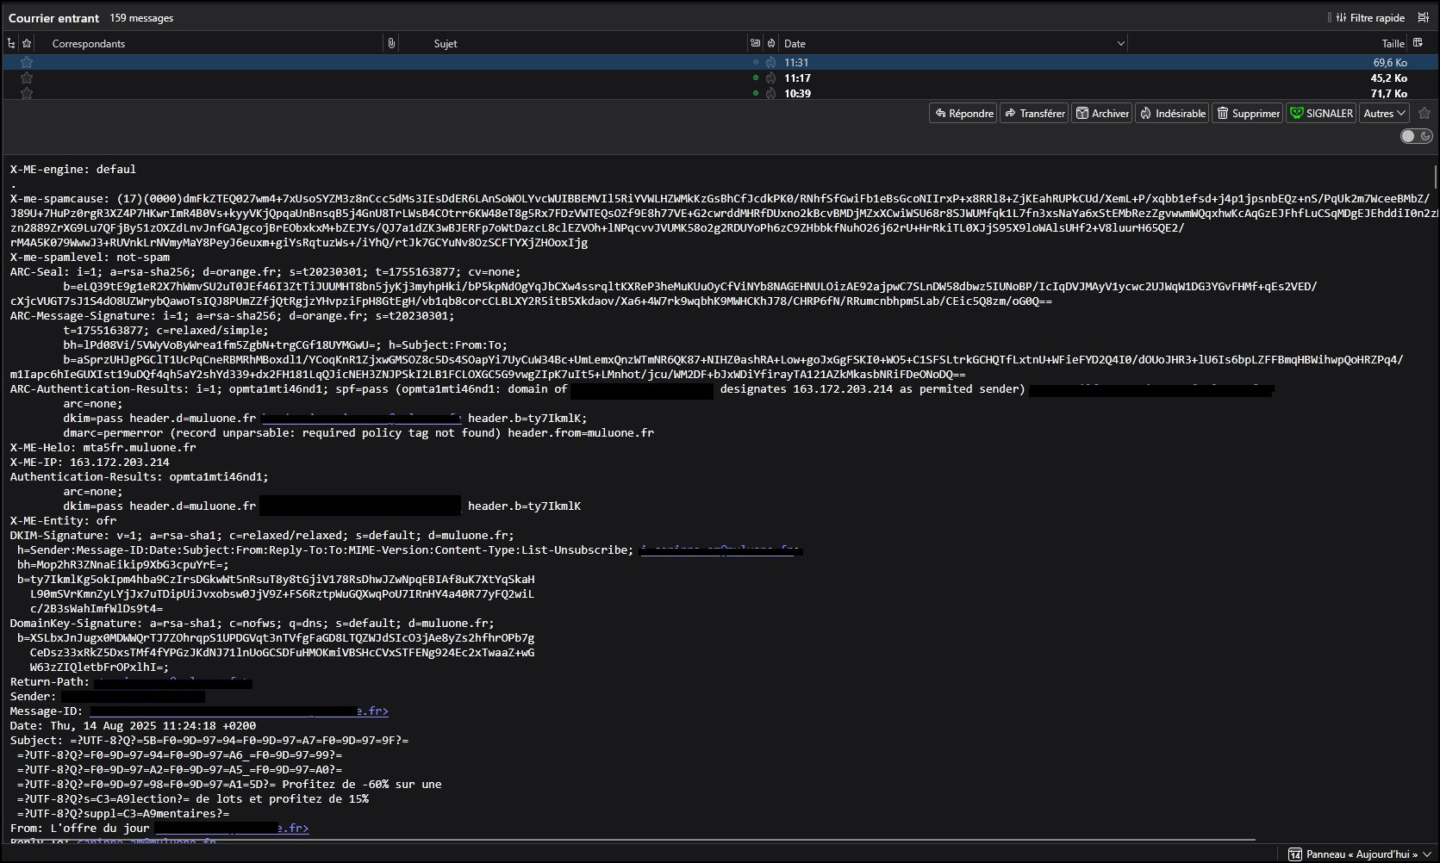Toggle read status of the 11:17 message
The width and height of the screenshot is (1440, 863).
(756, 78)
